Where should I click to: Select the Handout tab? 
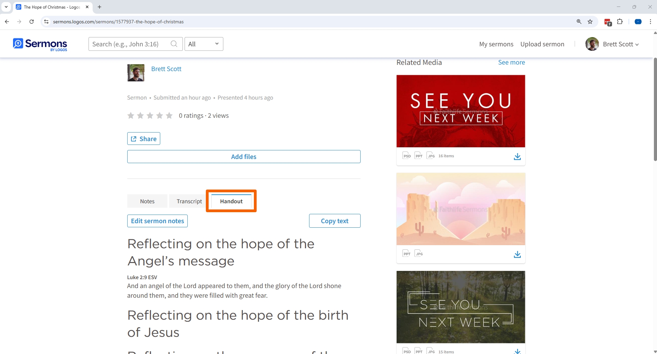[231, 201]
